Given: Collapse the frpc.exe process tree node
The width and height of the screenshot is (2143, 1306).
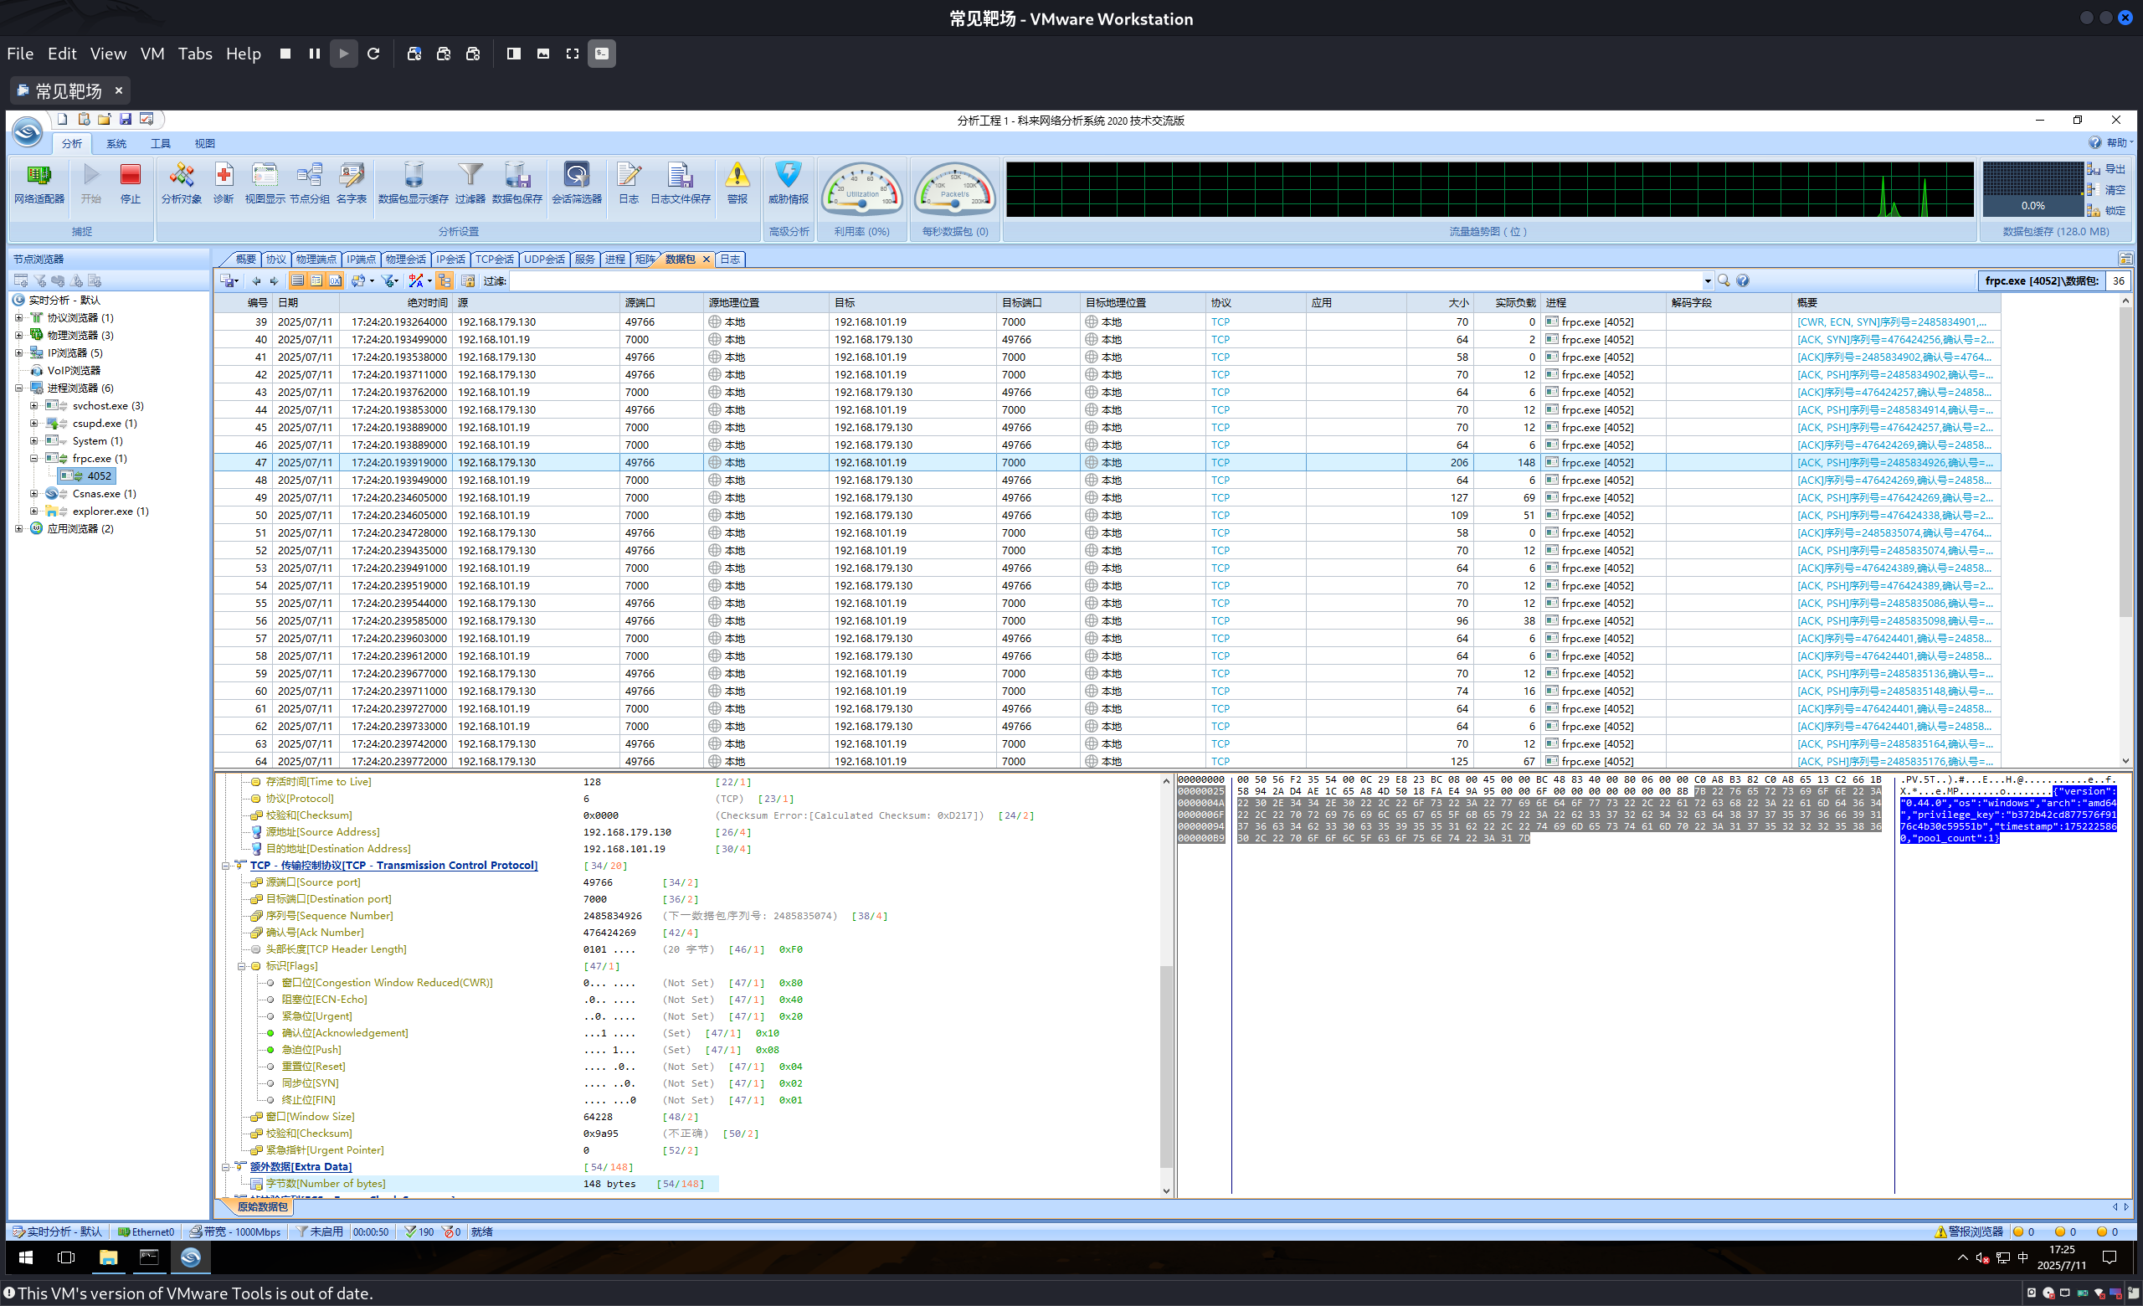Looking at the screenshot, I should (34, 458).
